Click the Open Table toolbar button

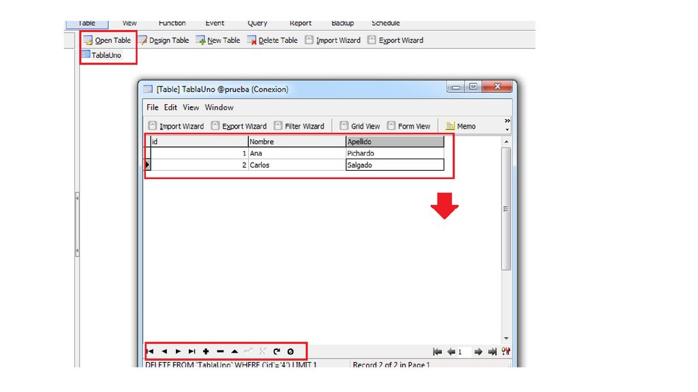(x=107, y=40)
